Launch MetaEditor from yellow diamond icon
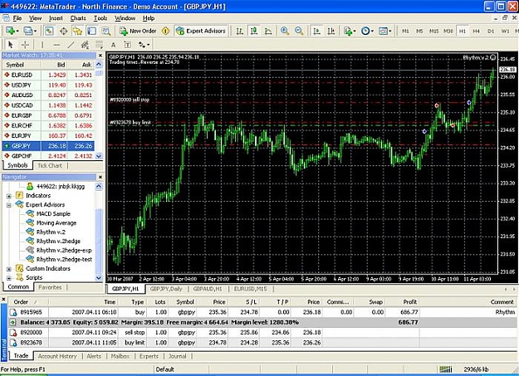Screen dimensions: 519x376 tap(165, 31)
